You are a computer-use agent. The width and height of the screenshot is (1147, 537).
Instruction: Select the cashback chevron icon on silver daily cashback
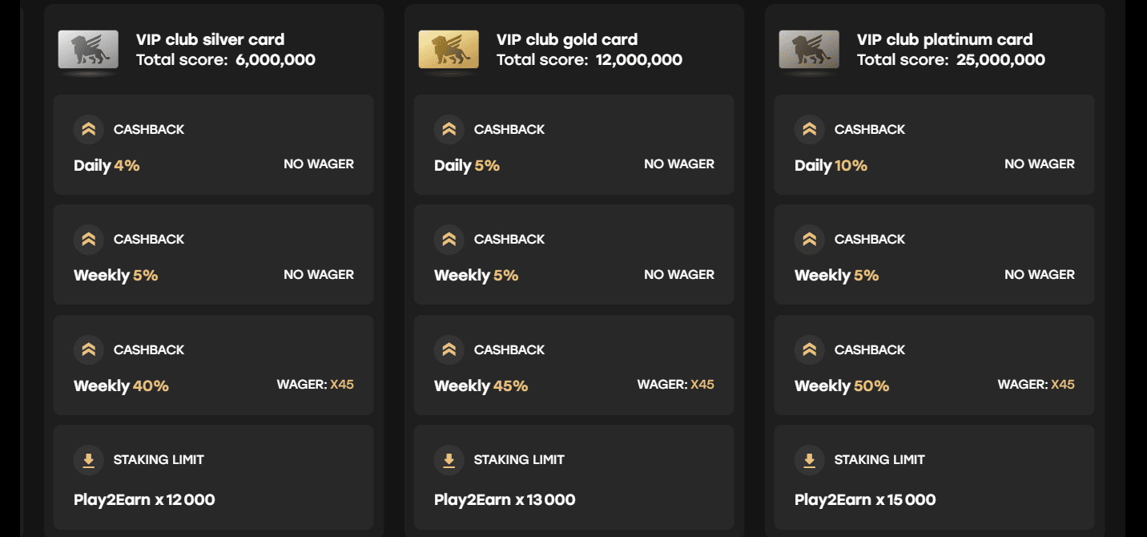[88, 128]
